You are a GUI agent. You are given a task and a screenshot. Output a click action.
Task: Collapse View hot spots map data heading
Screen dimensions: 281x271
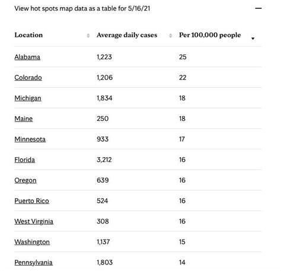coord(82,8)
